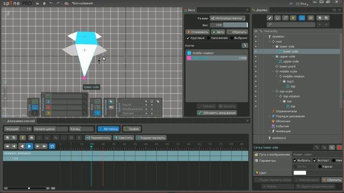The image size is (344, 193).
Task: Collapse the skeleton tree node
Action: tap(266, 36)
